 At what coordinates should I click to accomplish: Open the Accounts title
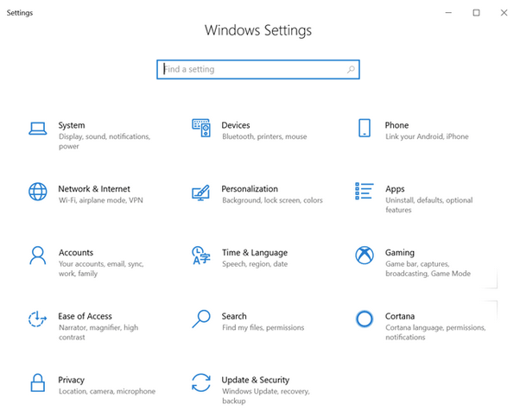click(76, 253)
